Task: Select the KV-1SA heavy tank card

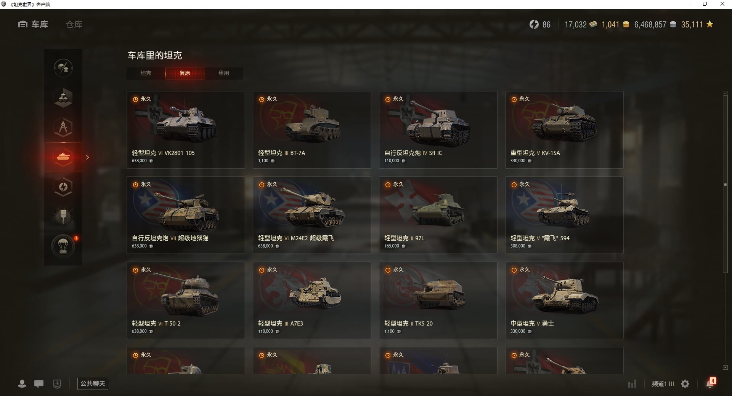Action: click(x=564, y=130)
